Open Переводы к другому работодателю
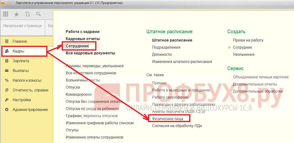 (x=183, y=104)
